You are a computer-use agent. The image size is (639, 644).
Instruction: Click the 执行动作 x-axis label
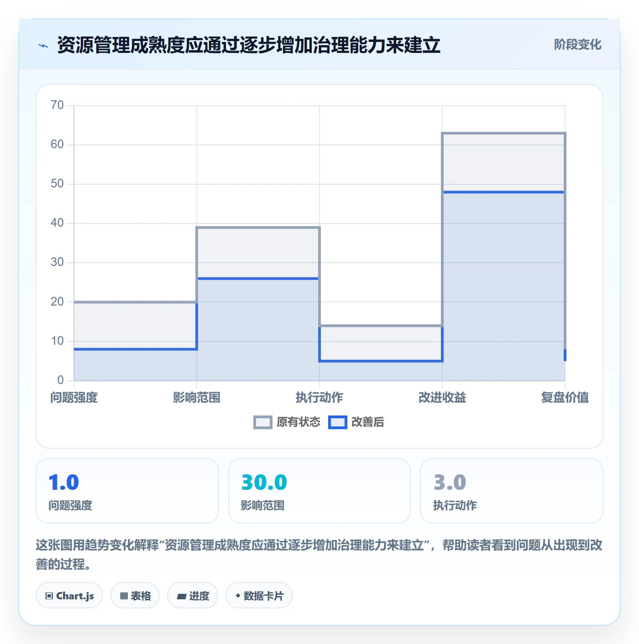pyautogui.click(x=319, y=398)
